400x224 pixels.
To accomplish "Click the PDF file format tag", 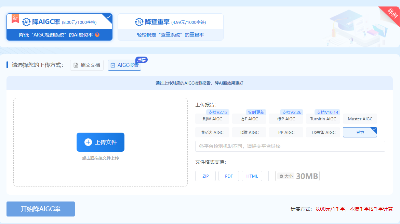I will pos(229,176).
